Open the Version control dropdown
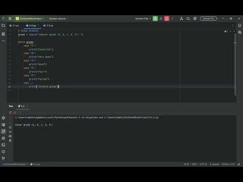 [58, 19]
